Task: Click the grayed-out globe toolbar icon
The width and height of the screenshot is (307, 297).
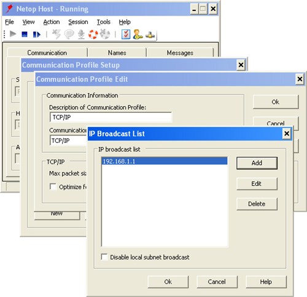Action: pos(105,34)
